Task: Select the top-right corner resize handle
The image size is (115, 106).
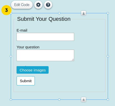Action: click(x=108, y=13)
